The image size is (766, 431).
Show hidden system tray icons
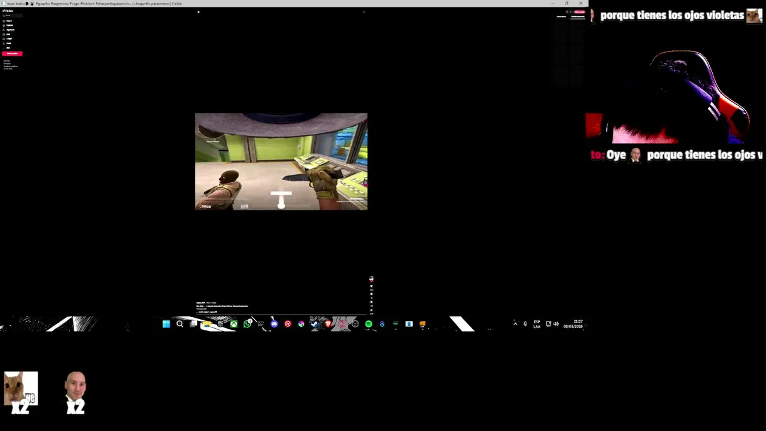click(515, 324)
